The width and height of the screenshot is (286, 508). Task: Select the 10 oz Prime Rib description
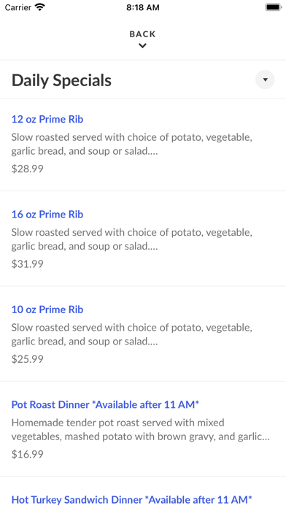[132, 334]
